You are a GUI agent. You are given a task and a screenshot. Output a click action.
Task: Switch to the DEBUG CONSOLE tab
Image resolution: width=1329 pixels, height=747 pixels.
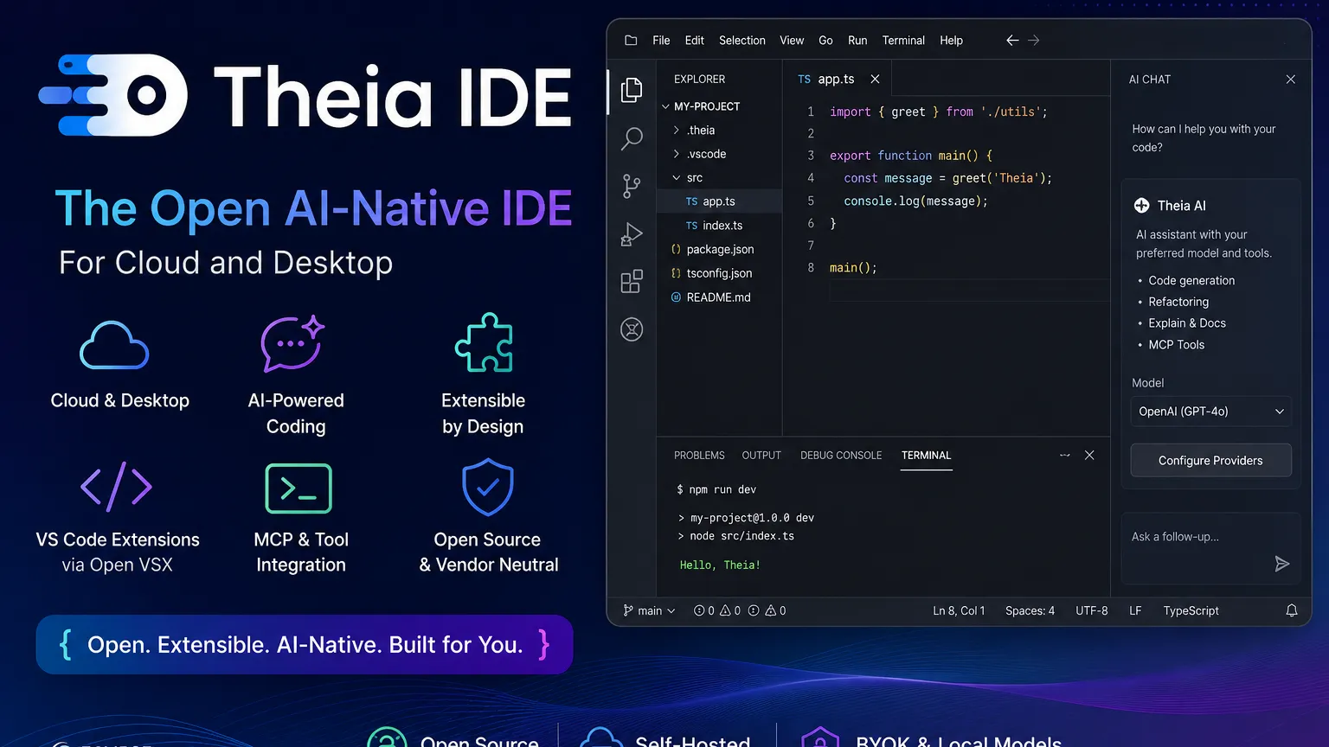(841, 456)
